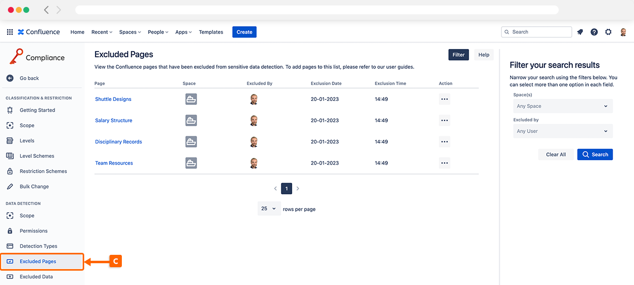634x285 pixels.
Task: Open the Disciplinary Records page link
Action: [x=118, y=142]
